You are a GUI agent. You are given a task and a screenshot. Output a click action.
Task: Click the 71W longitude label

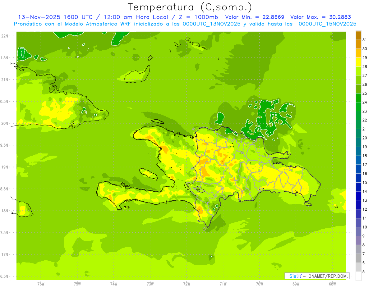(x=223, y=284)
